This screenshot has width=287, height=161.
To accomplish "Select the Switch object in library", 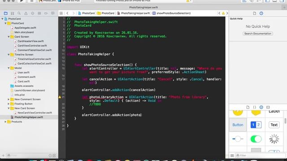I will click(256, 139).
